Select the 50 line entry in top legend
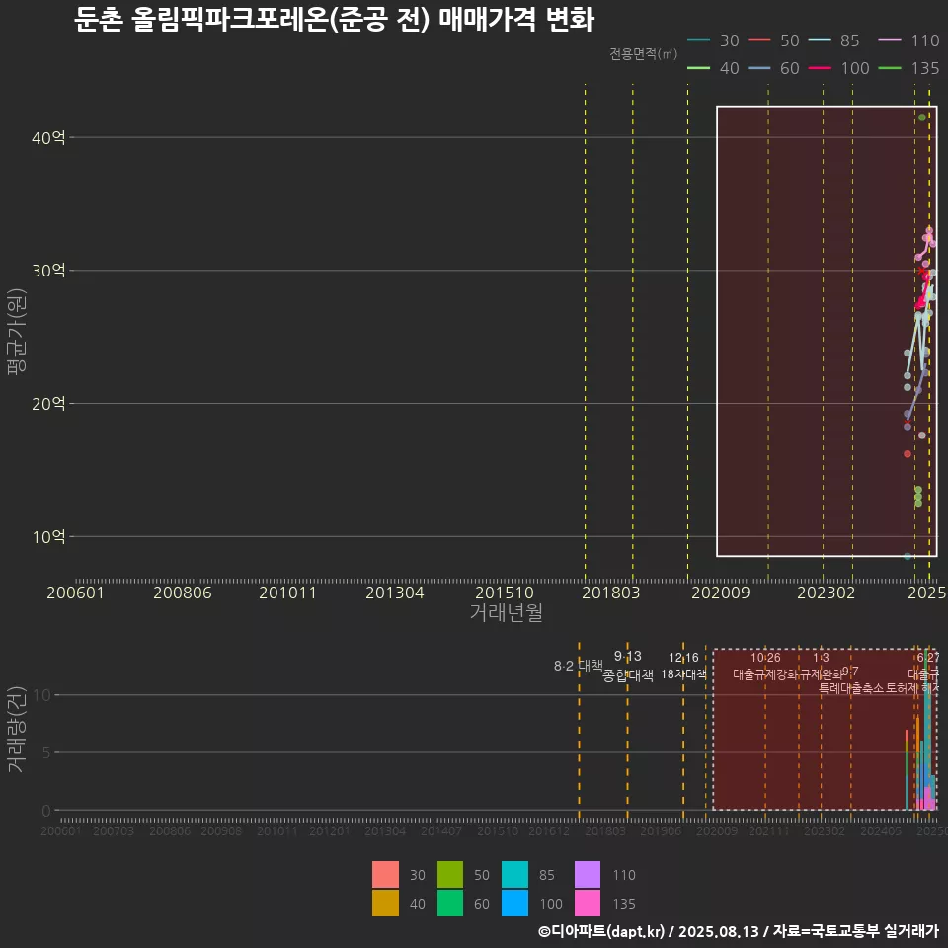The image size is (948, 948). [x=774, y=40]
